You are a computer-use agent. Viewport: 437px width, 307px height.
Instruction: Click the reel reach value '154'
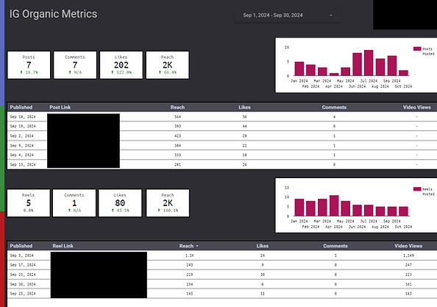pos(190,284)
